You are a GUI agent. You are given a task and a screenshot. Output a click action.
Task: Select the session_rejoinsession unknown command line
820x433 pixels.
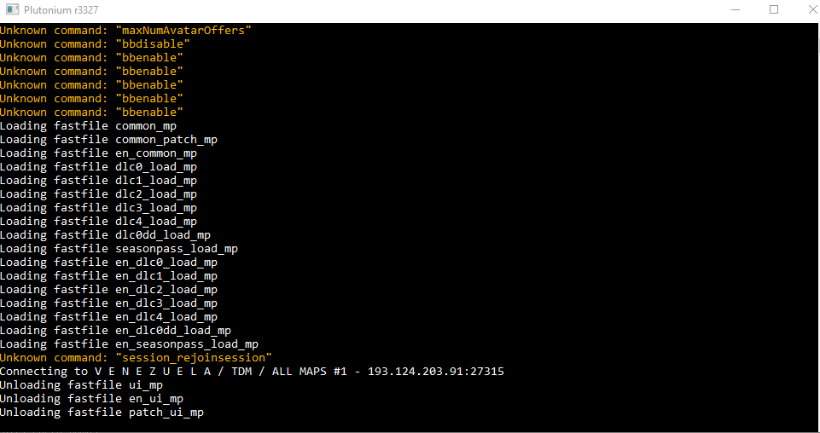pos(136,358)
